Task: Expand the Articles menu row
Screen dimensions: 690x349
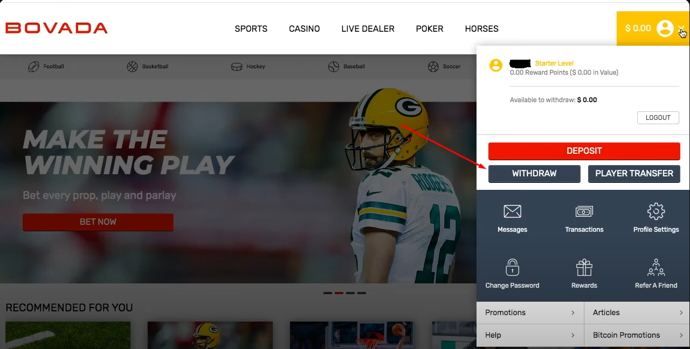Action: point(637,312)
